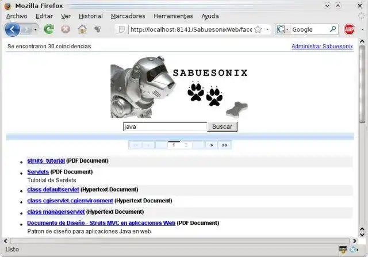Click the magnifier search icon

click(x=333, y=29)
